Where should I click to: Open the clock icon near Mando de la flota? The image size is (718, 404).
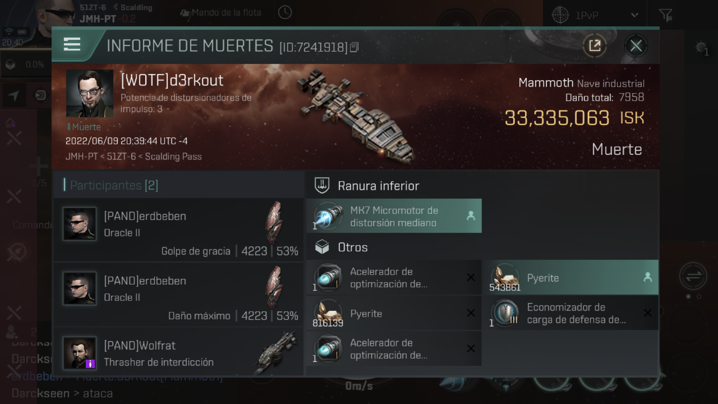pos(285,13)
